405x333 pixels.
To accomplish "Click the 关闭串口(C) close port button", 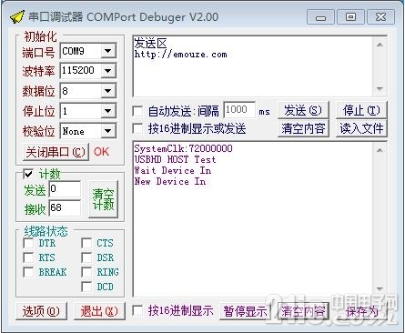I will pos(56,152).
